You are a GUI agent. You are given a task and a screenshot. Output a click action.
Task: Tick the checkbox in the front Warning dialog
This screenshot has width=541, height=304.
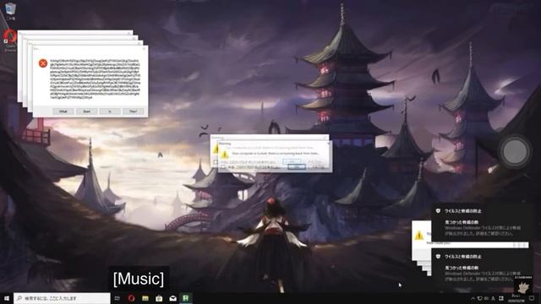223,167
